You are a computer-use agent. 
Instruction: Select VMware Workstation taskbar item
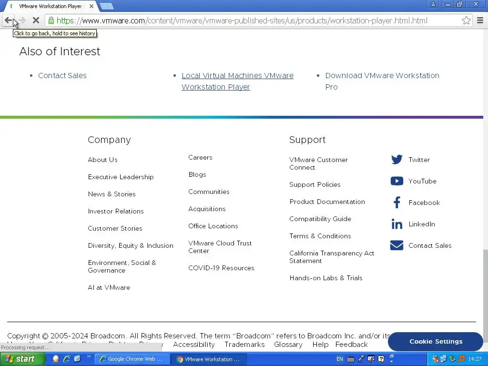(x=209, y=359)
